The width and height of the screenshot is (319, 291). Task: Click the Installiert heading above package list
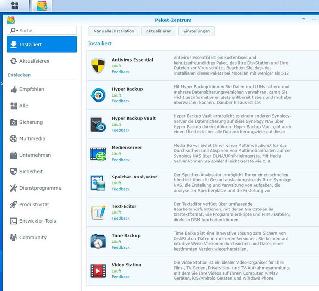[99, 43]
